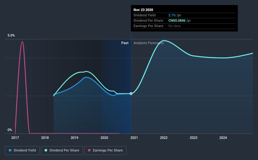The height and width of the screenshot is (160, 258).
Task: Click the 5.0% y-axis label
Action: click(x=11, y=36)
